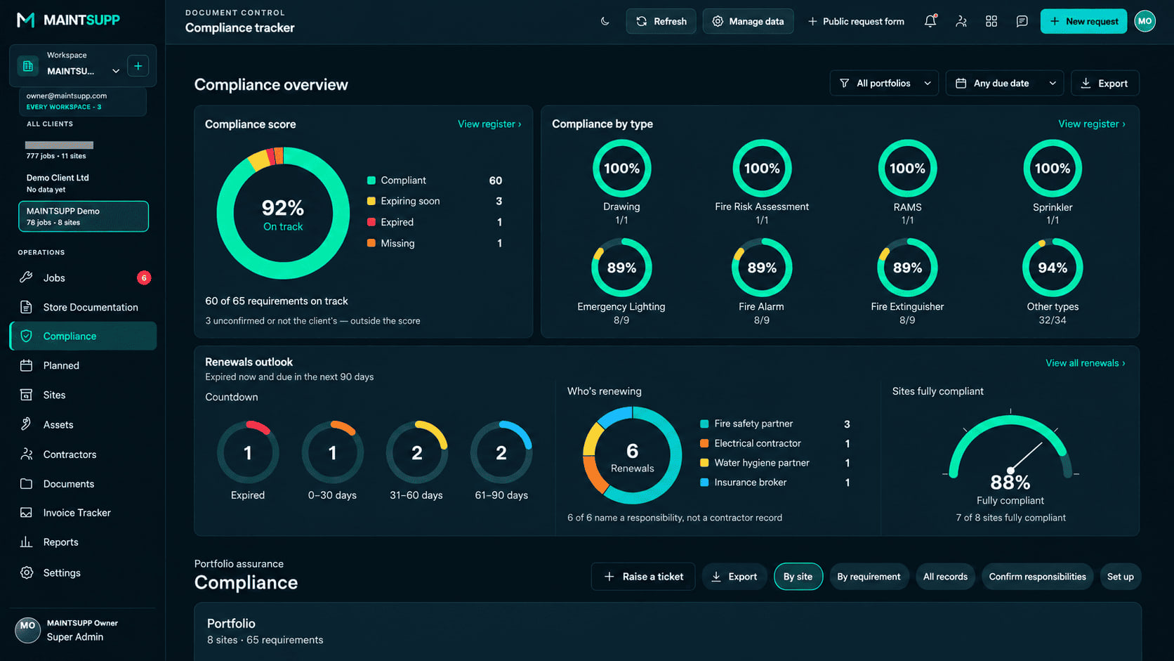Follow View register link in Compliance score
This screenshot has width=1174, height=661.
(x=489, y=124)
